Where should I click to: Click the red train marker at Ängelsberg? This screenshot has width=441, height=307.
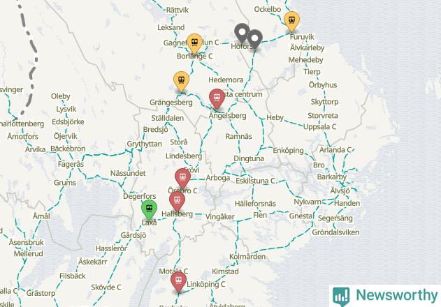point(217,98)
